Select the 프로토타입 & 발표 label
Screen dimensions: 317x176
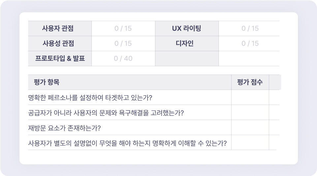pos(60,58)
